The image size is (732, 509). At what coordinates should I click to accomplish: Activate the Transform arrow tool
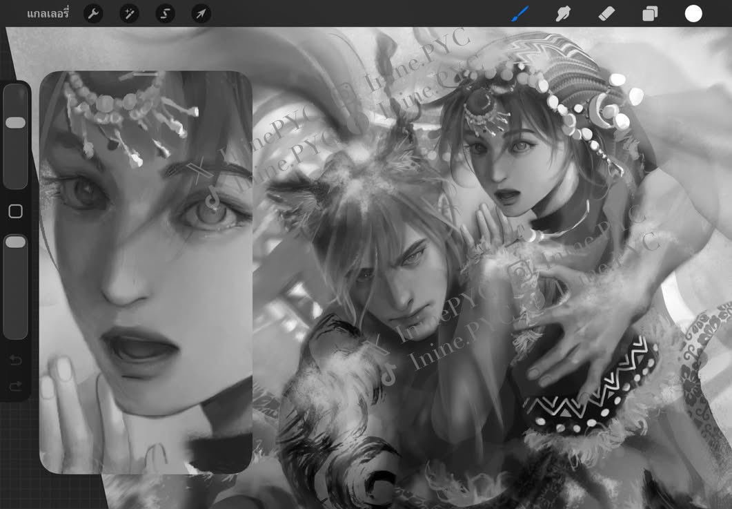pyautogui.click(x=201, y=14)
